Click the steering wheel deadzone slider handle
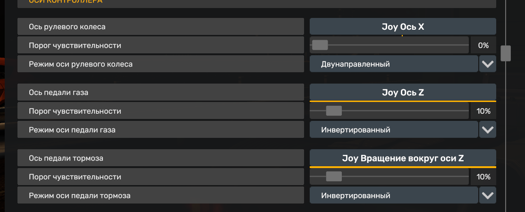Screen dimensions: 525x212 pos(320,45)
